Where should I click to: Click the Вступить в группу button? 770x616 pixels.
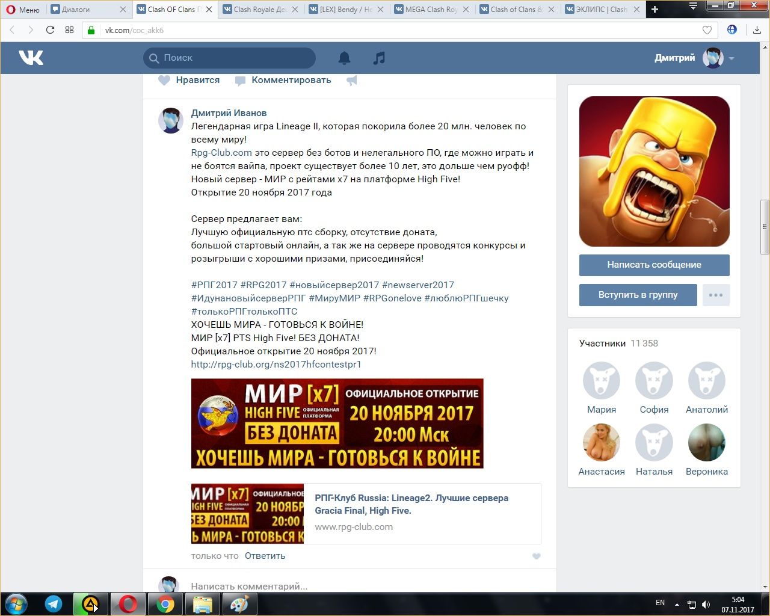click(638, 295)
